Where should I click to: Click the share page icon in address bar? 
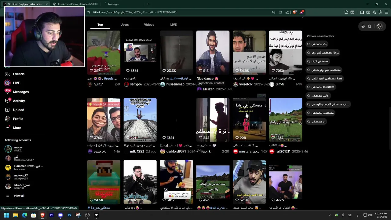click(x=287, y=12)
